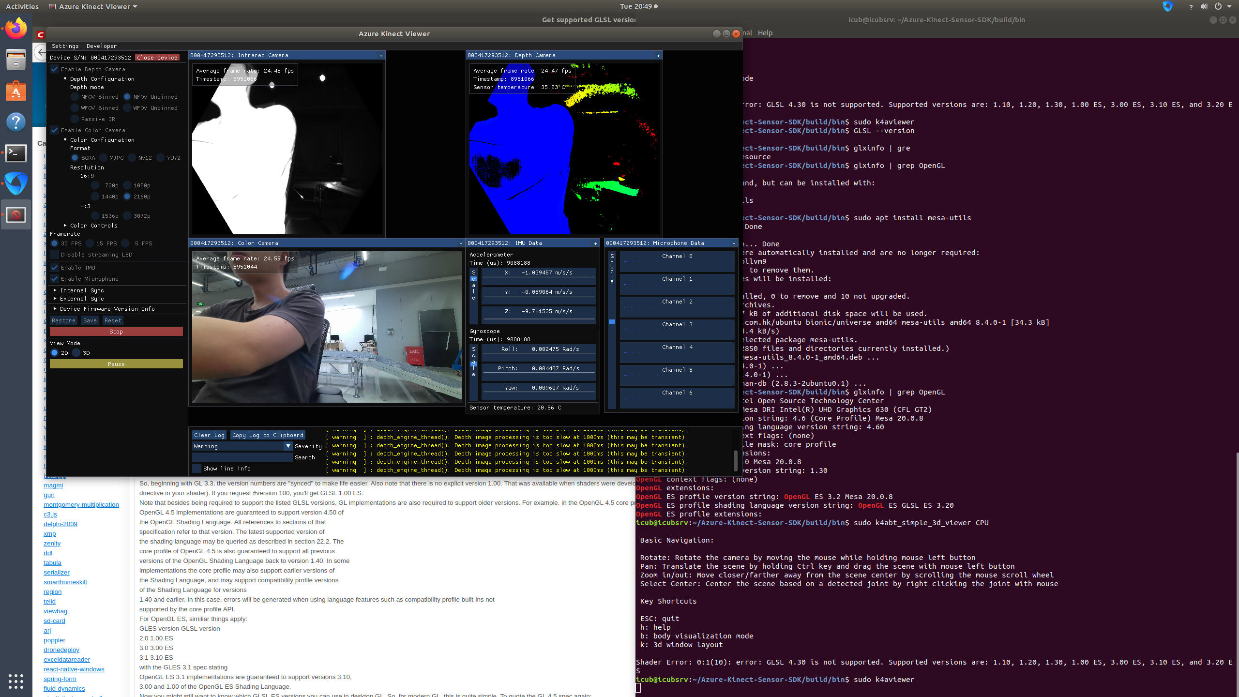
Task: Click the + icon on the IMU Data panel
Action: [595, 243]
